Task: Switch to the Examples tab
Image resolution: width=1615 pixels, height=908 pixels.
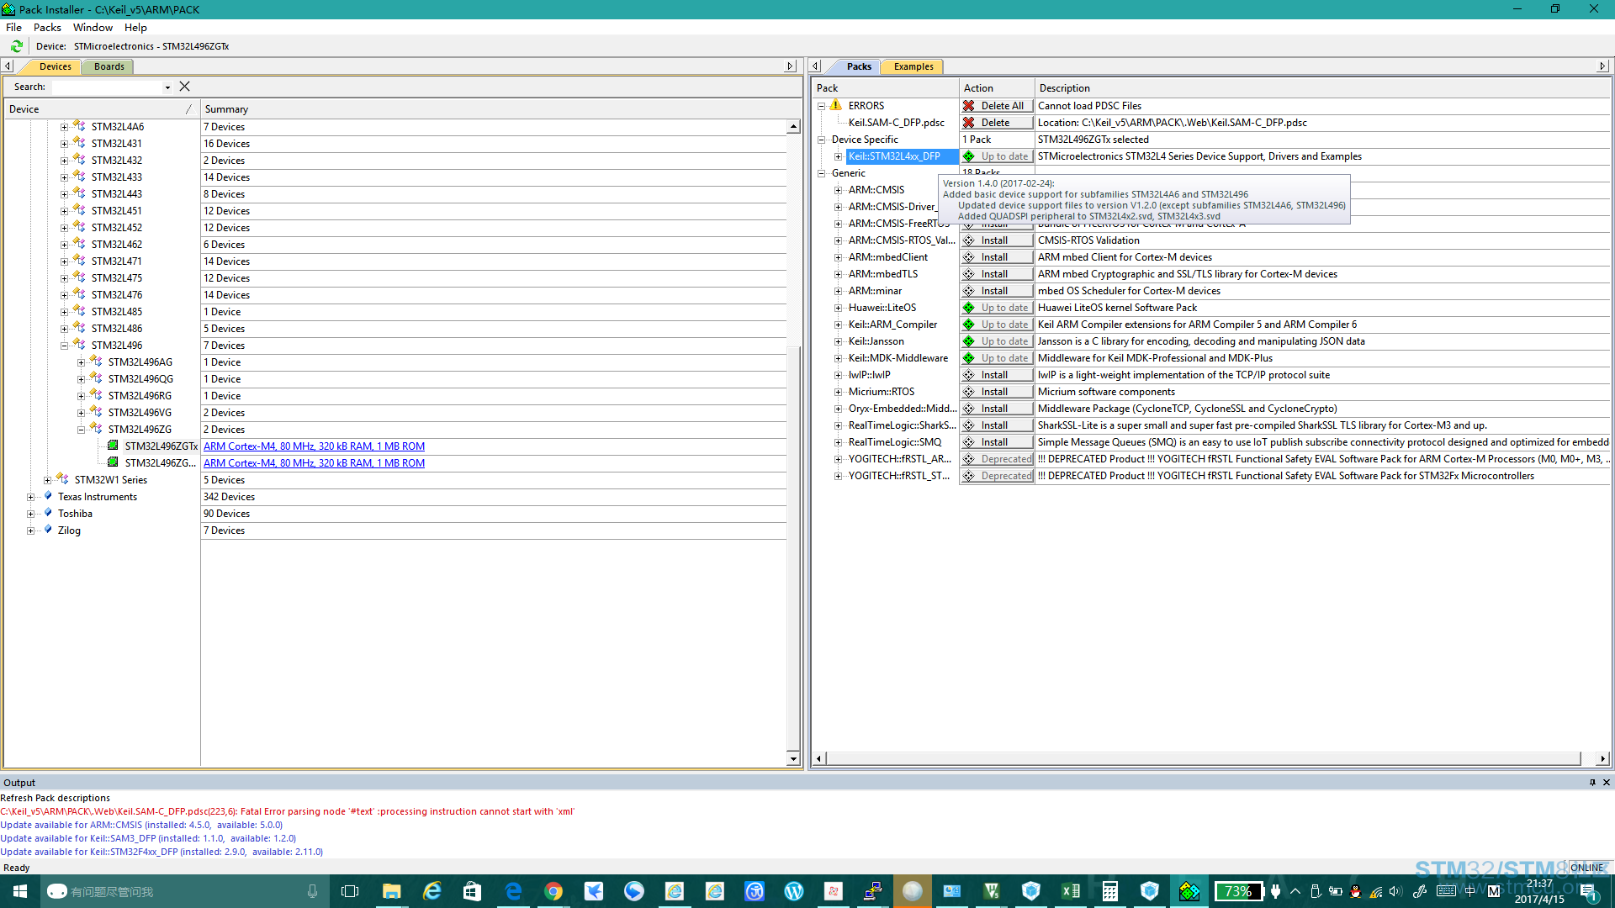Action: tap(913, 66)
